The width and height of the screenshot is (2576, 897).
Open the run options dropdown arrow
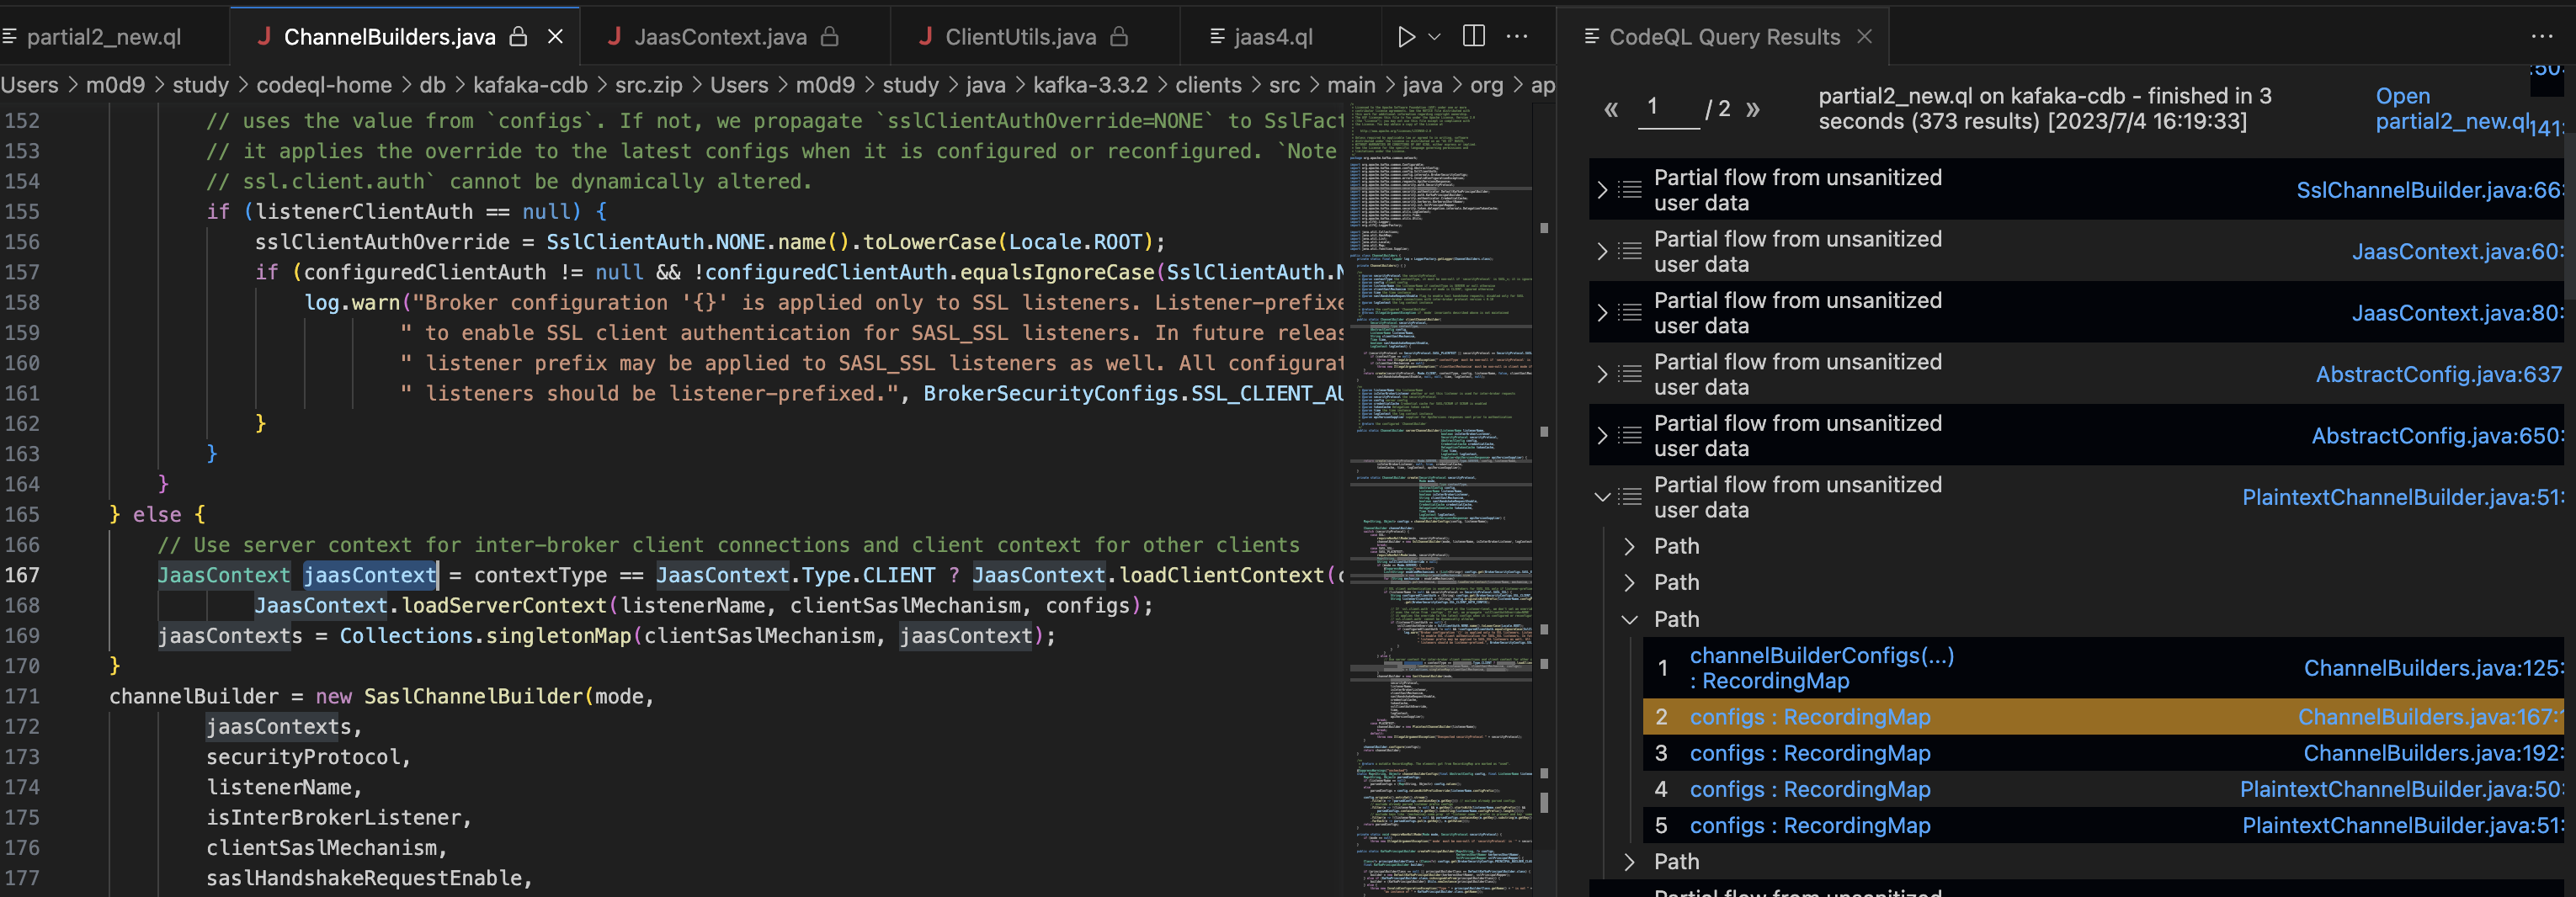click(1434, 37)
